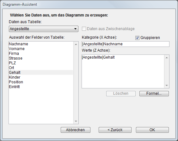Toggle the Gruppieren checkbox
178x141 pixels.
click(x=137, y=38)
